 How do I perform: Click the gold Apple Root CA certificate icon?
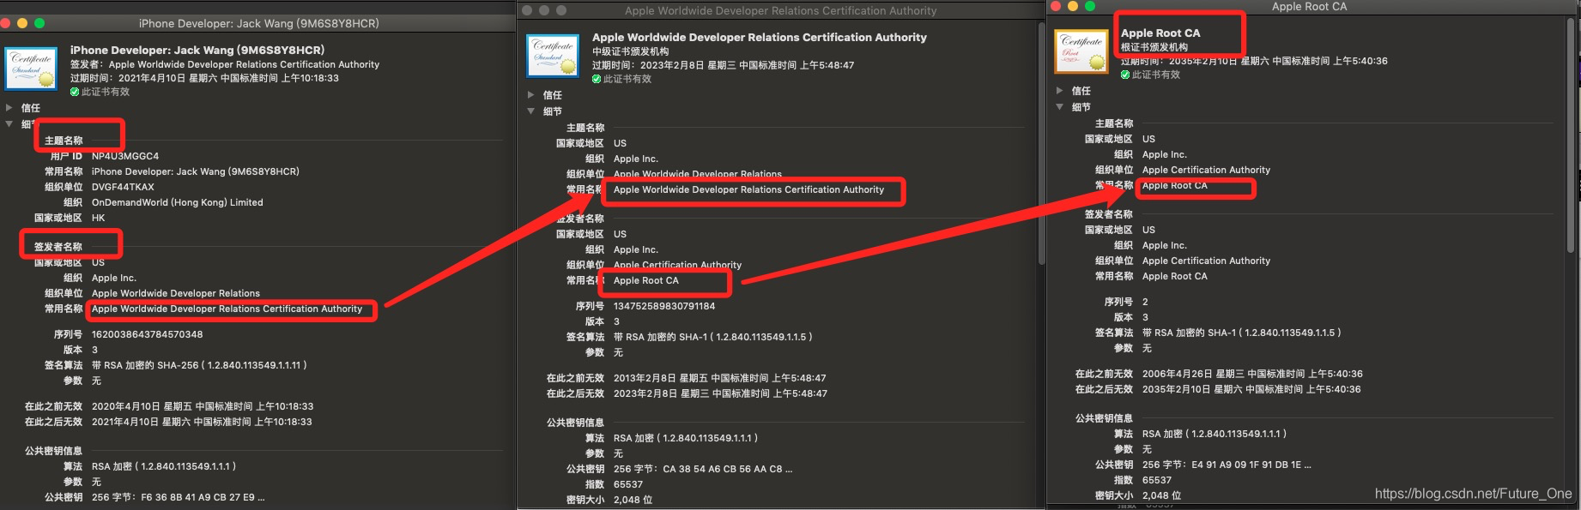pyautogui.click(x=1081, y=52)
